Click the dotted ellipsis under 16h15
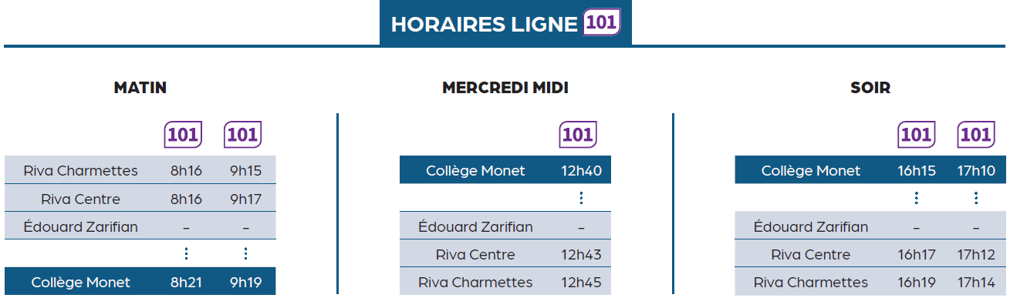 pyautogui.click(x=916, y=198)
